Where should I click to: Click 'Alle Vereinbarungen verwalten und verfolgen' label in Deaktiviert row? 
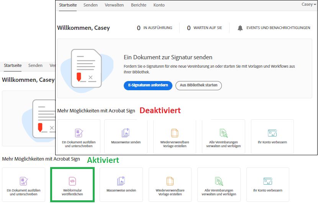tap(223, 144)
